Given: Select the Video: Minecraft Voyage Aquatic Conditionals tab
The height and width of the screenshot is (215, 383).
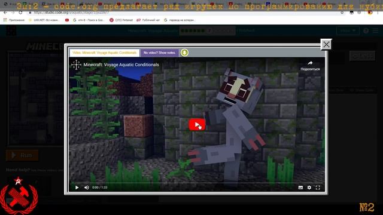Looking at the screenshot, I should (x=105, y=53).
